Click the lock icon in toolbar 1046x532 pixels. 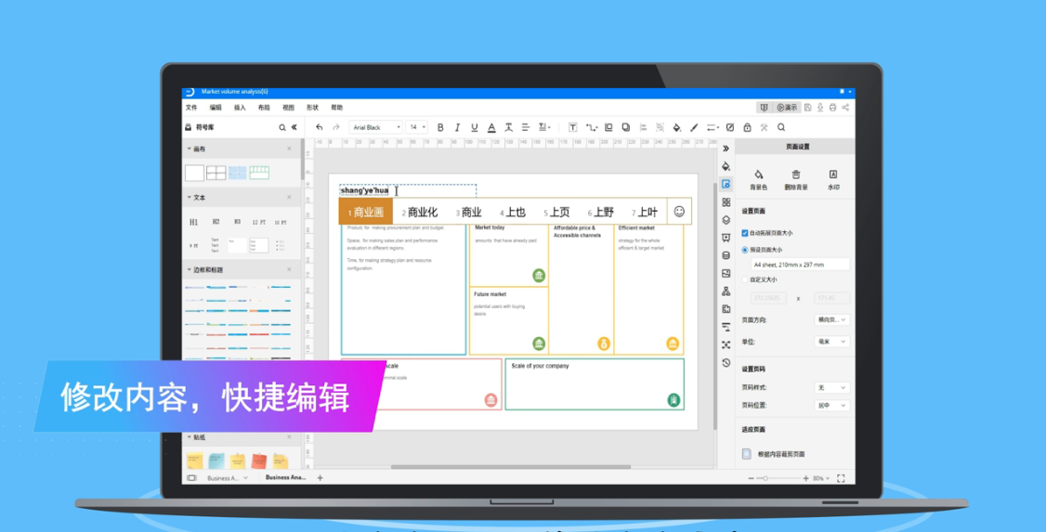coord(747,127)
